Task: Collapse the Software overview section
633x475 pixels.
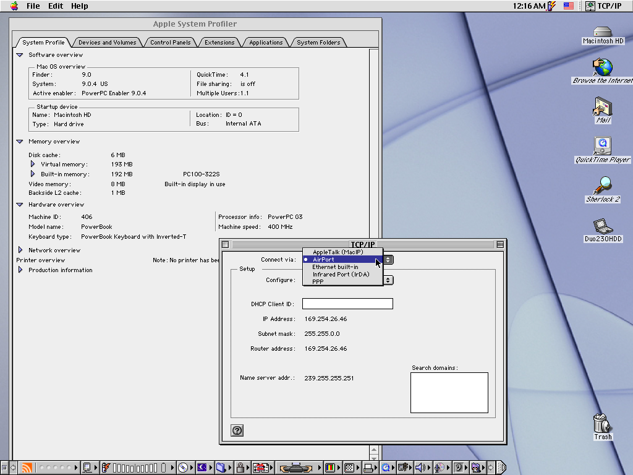Action: coord(19,55)
